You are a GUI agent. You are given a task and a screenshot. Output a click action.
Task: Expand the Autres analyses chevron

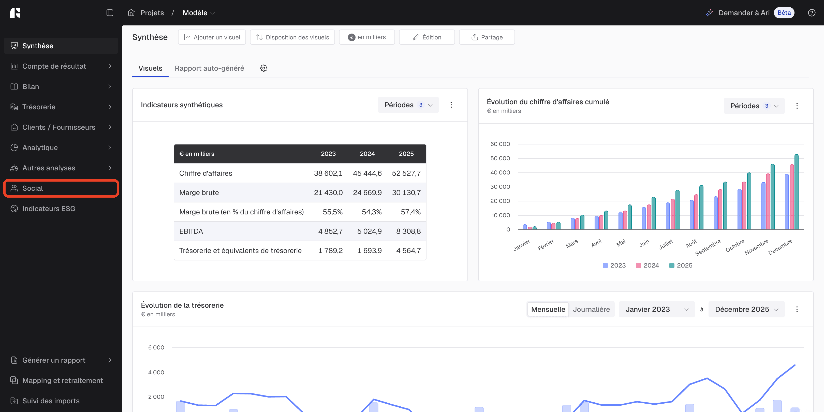[x=110, y=168]
